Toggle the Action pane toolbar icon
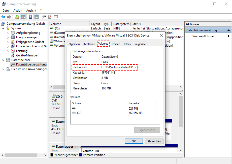The width and height of the screenshot is (232, 164). [x=36, y=17]
